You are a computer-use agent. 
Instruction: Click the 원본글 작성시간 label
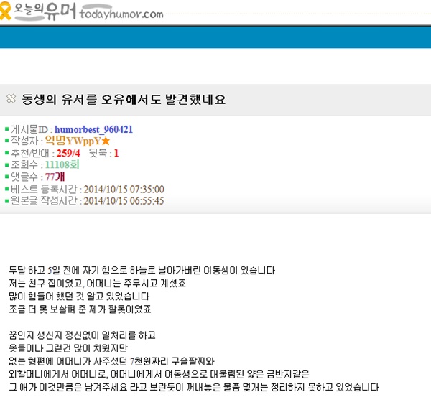44,201
